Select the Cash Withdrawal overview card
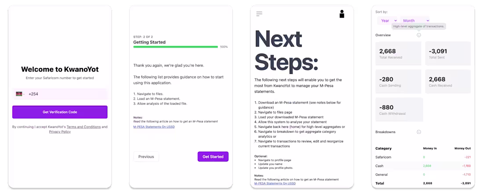 pyautogui.click(x=399, y=110)
